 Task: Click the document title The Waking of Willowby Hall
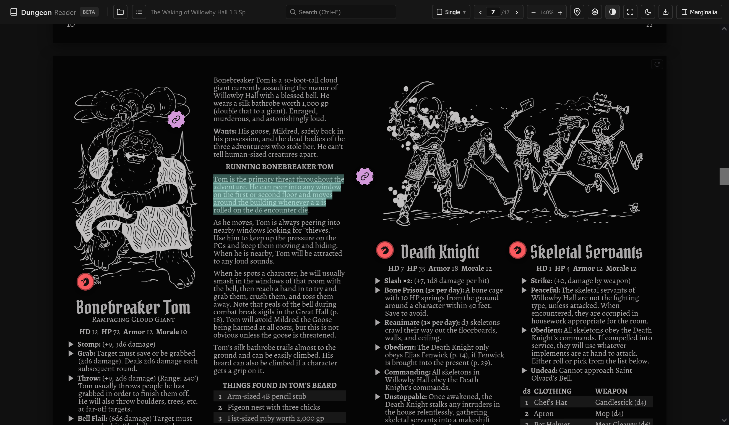(x=200, y=12)
